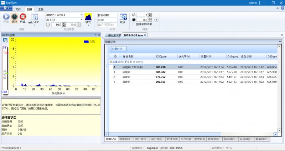Click the records table horizontal scrollbar
This screenshot has width=285, height=151.
point(165,134)
